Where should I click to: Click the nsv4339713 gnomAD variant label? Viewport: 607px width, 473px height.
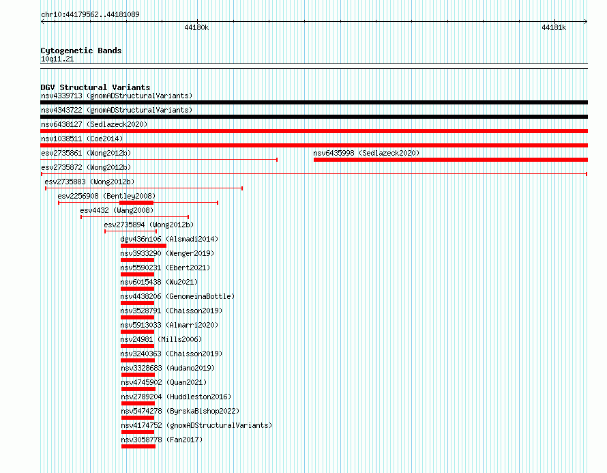(117, 96)
